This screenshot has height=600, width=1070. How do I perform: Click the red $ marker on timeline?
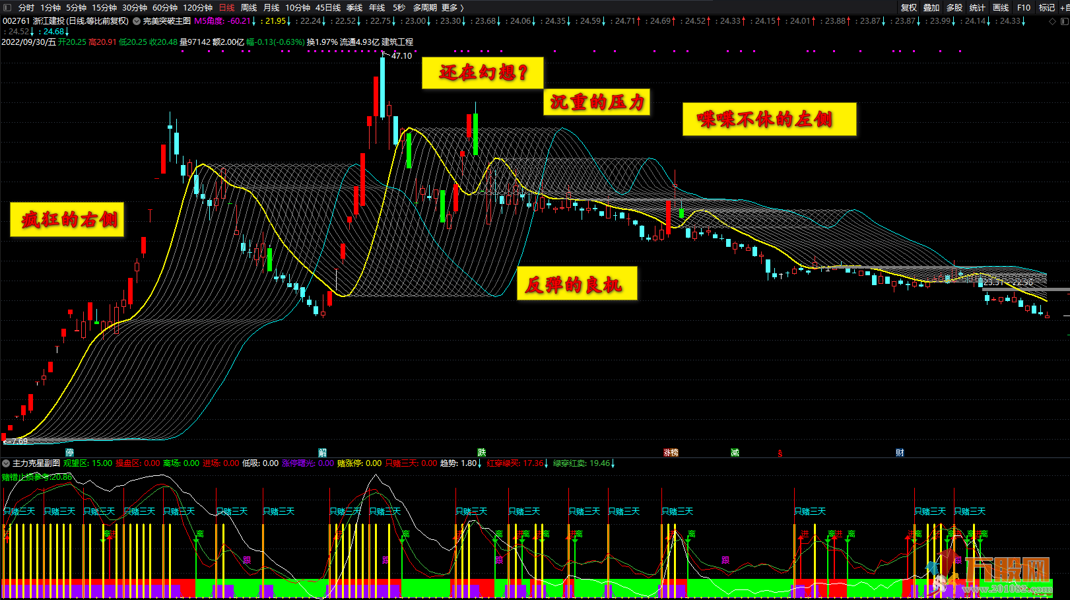tap(780, 453)
